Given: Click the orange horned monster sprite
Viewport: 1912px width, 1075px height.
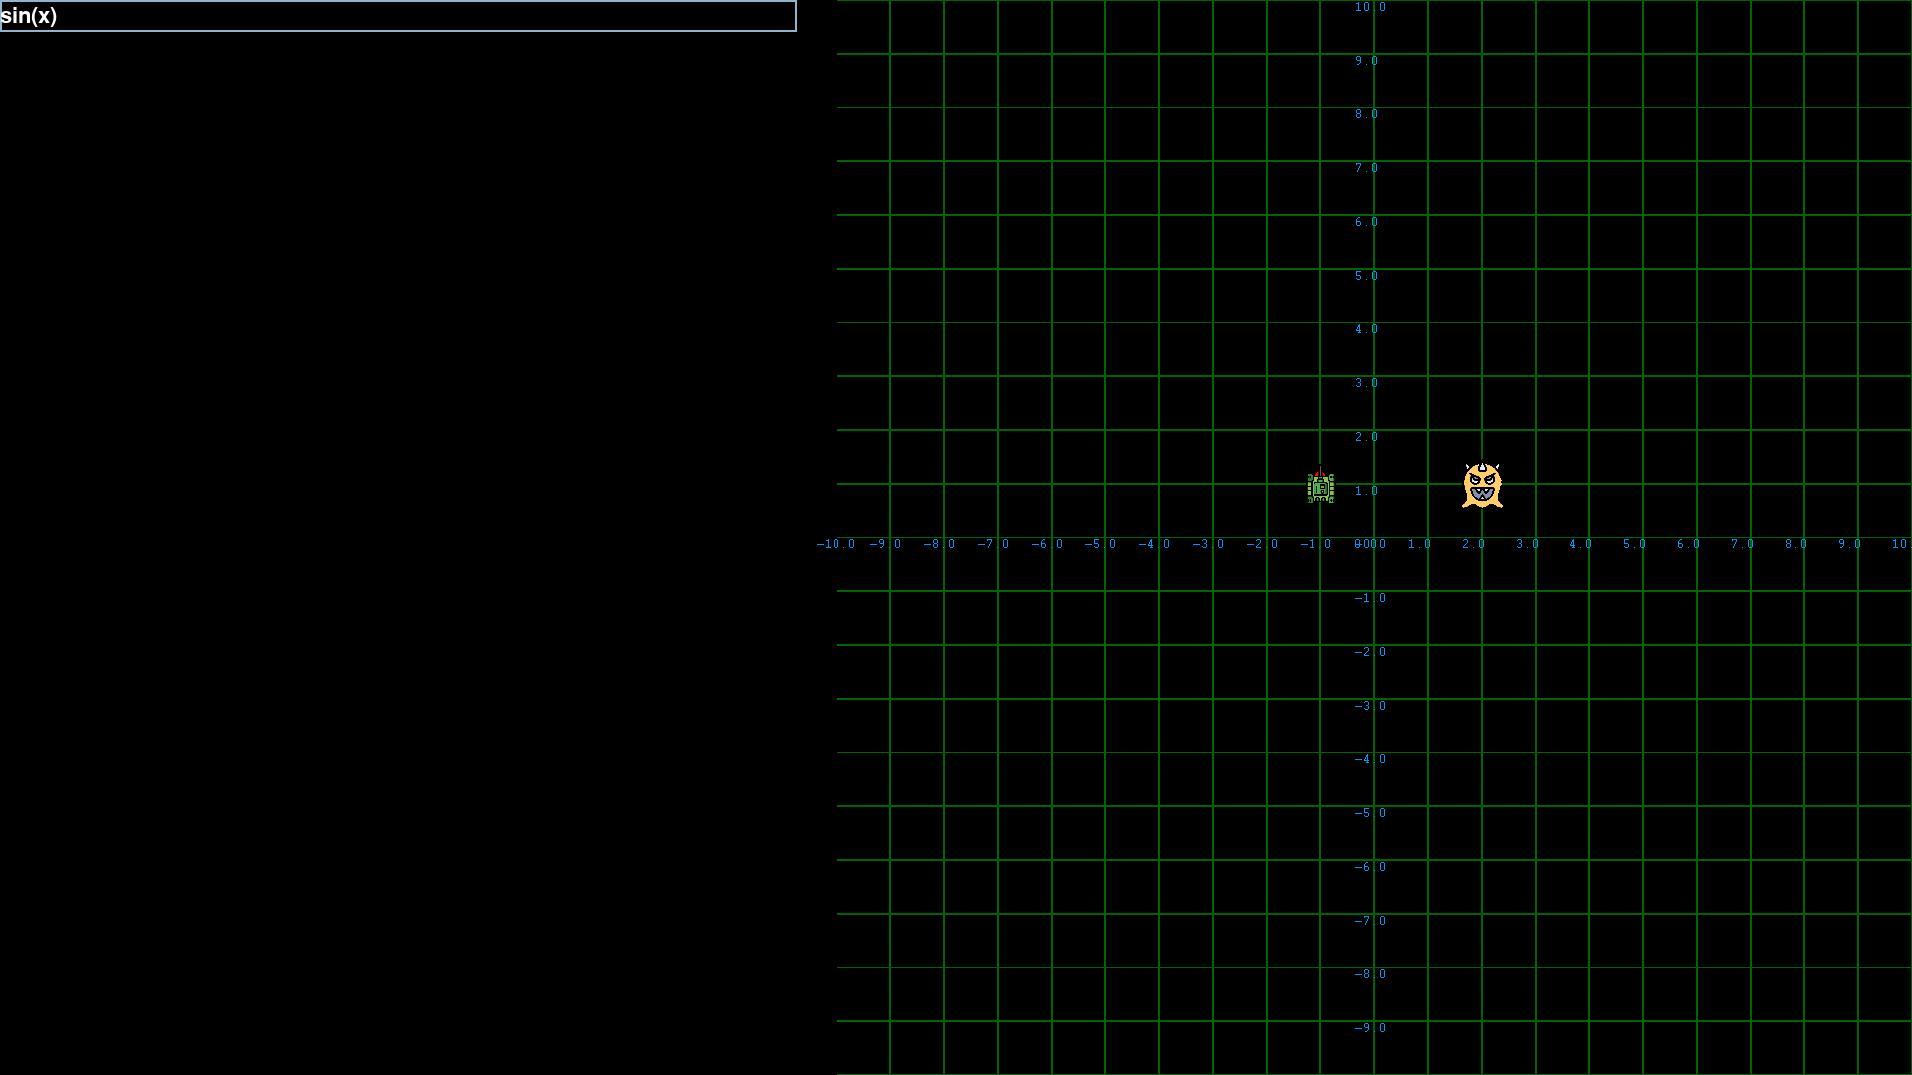Looking at the screenshot, I should pos(1482,486).
